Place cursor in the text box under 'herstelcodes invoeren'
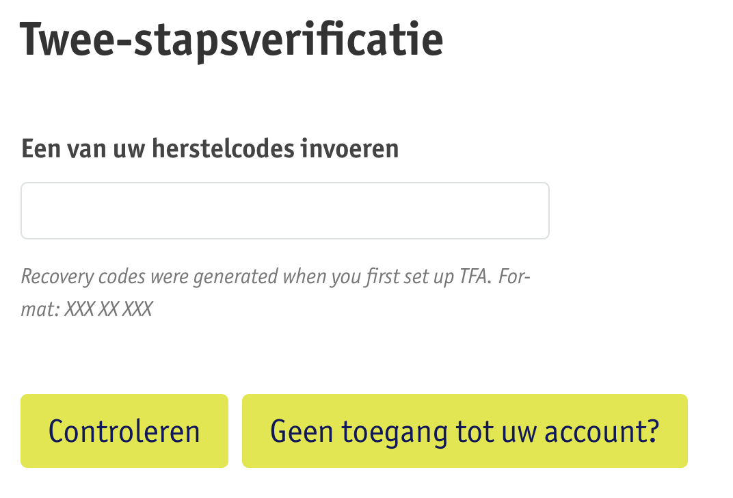 pyautogui.click(x=284, y=211)
